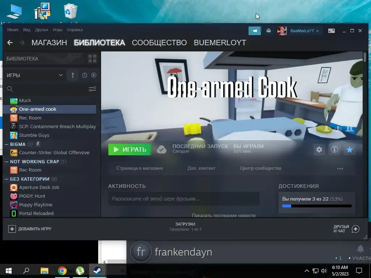The width and height of the screenshot is (371, 278).
Task: Open uTorrent from the taskbar
Action: tap(80, 270)
